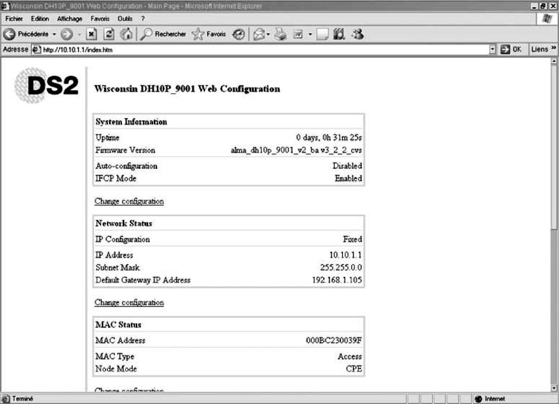Click the DS2 logo

click(x=47, y=85)
